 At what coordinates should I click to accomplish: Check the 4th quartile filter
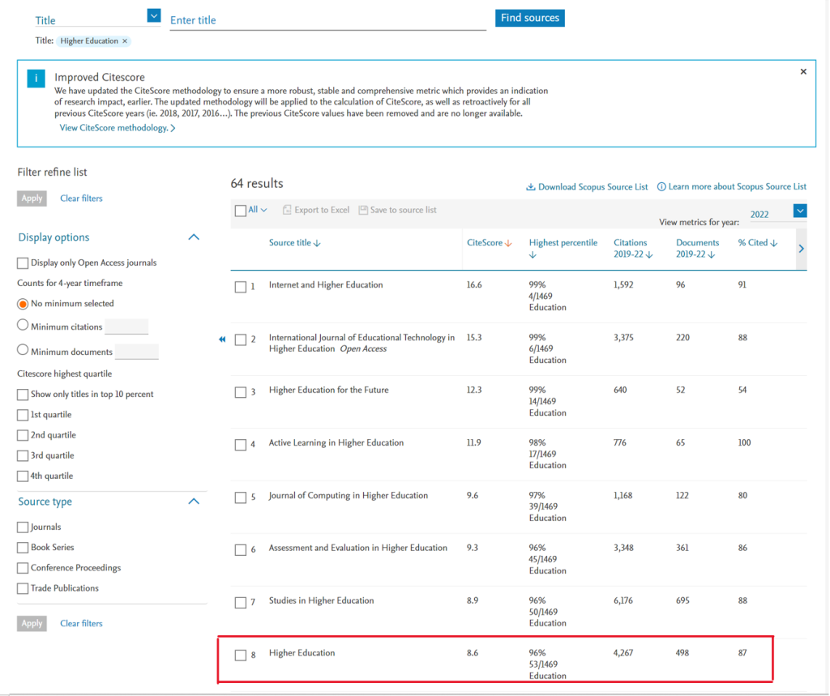pyautogui.click(x=23, y=476)
